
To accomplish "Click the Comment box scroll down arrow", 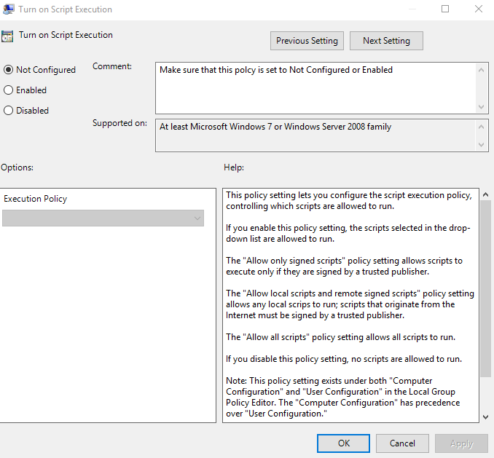I will pyautogui.click(x=482, y=107).
